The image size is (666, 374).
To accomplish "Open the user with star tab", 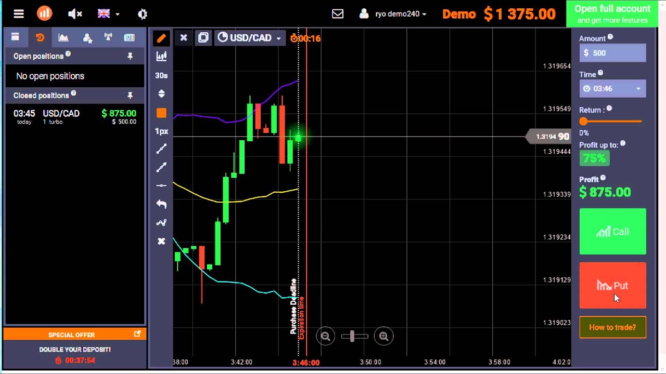I will coord(87,37).
